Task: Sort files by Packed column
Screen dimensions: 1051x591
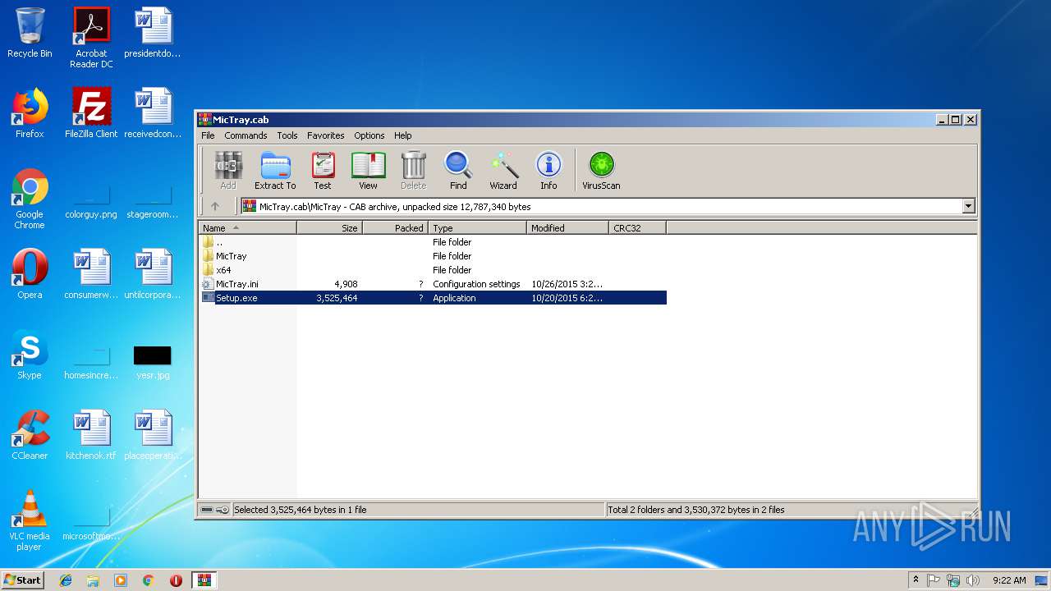Action: tap(395, 228)
